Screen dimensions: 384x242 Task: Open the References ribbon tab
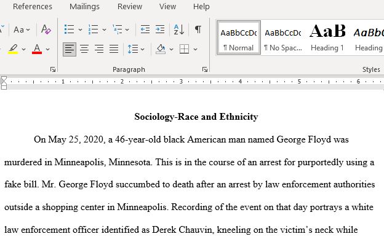(33, 7)
